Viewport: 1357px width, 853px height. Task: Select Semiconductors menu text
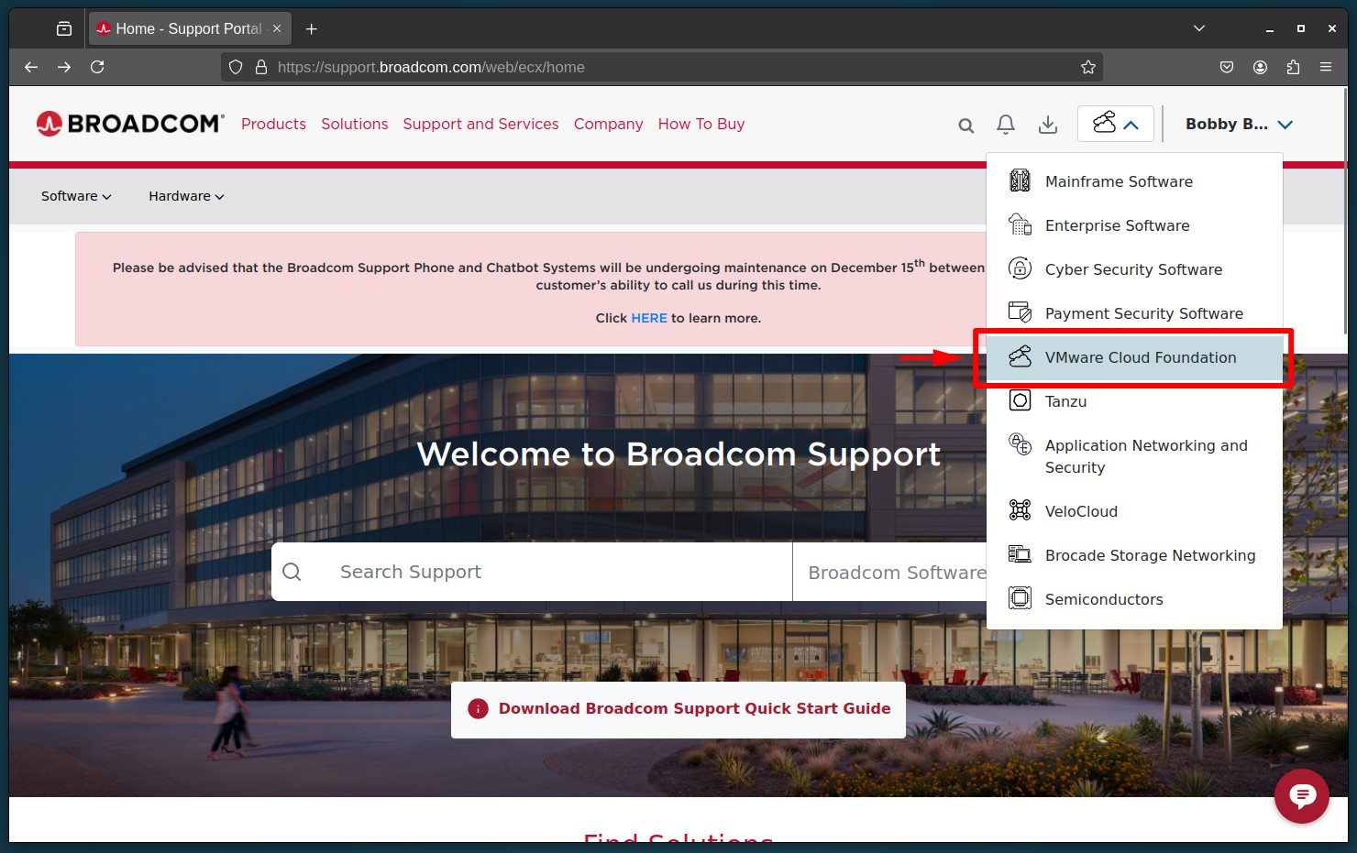pyautogui.click(x=1104, y=599)
